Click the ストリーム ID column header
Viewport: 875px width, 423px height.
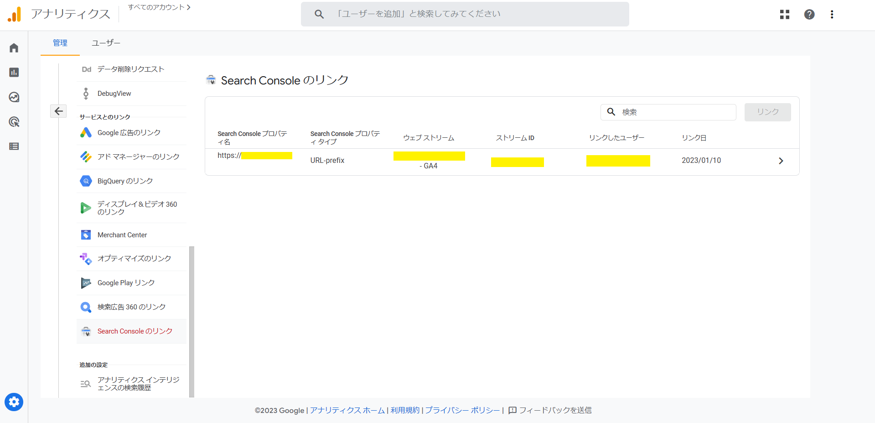click(x=515, y=138)
